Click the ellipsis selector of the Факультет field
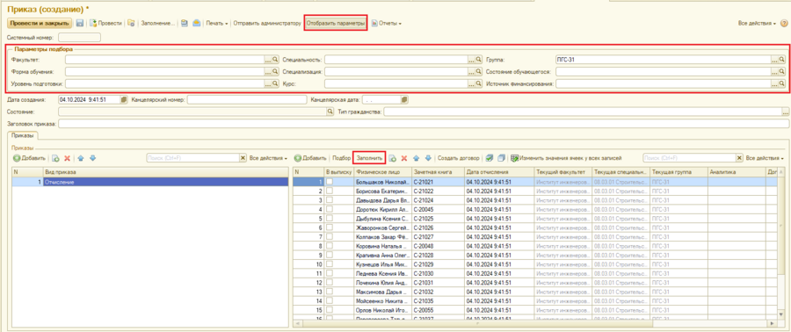791x332 pixels. click(268, 60)
